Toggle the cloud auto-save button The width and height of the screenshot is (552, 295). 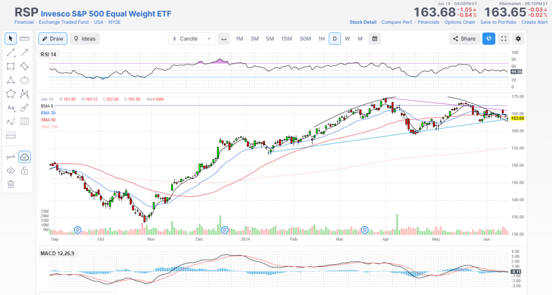click(x=24, y=157)
